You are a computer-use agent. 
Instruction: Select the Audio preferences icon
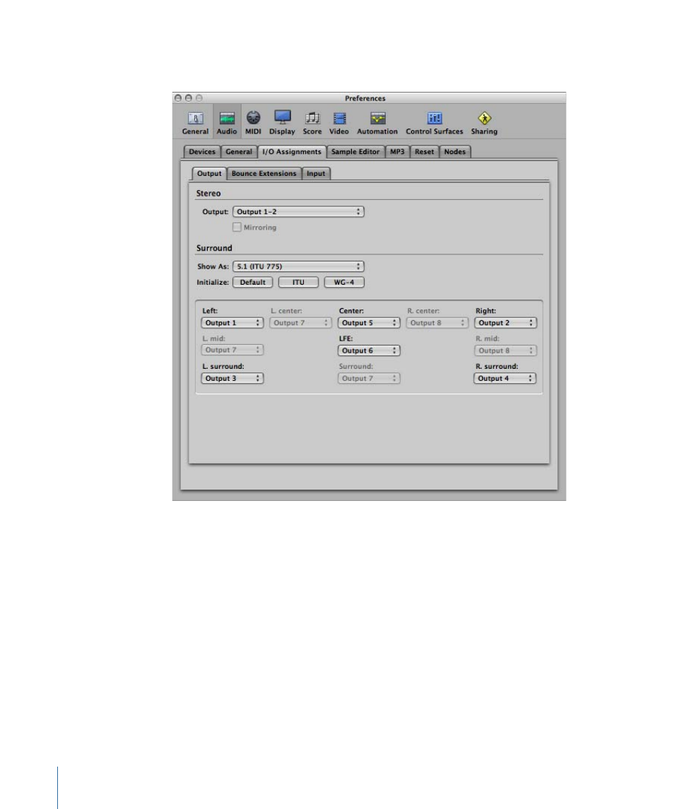pos(227,123)
